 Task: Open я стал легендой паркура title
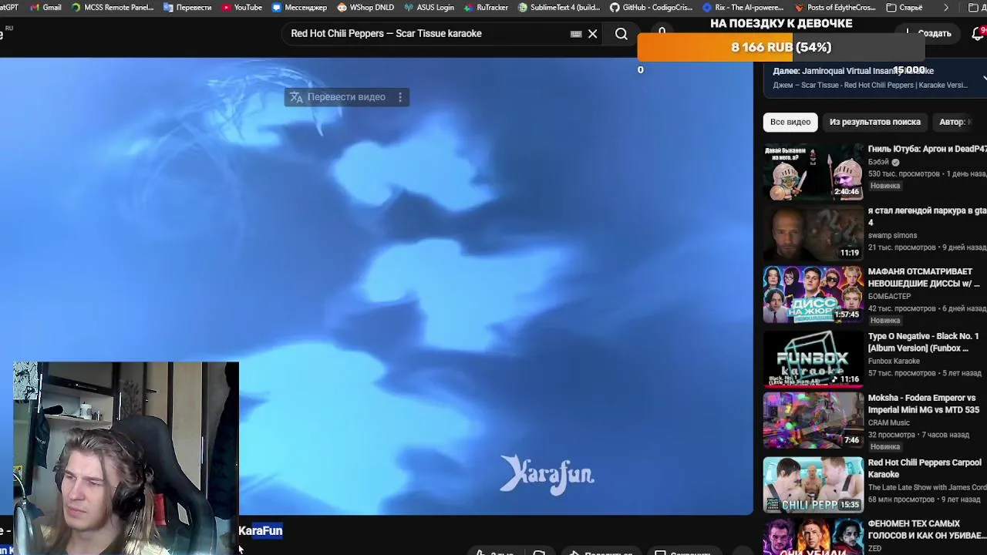pyautogui.click(x=927, y=216)
